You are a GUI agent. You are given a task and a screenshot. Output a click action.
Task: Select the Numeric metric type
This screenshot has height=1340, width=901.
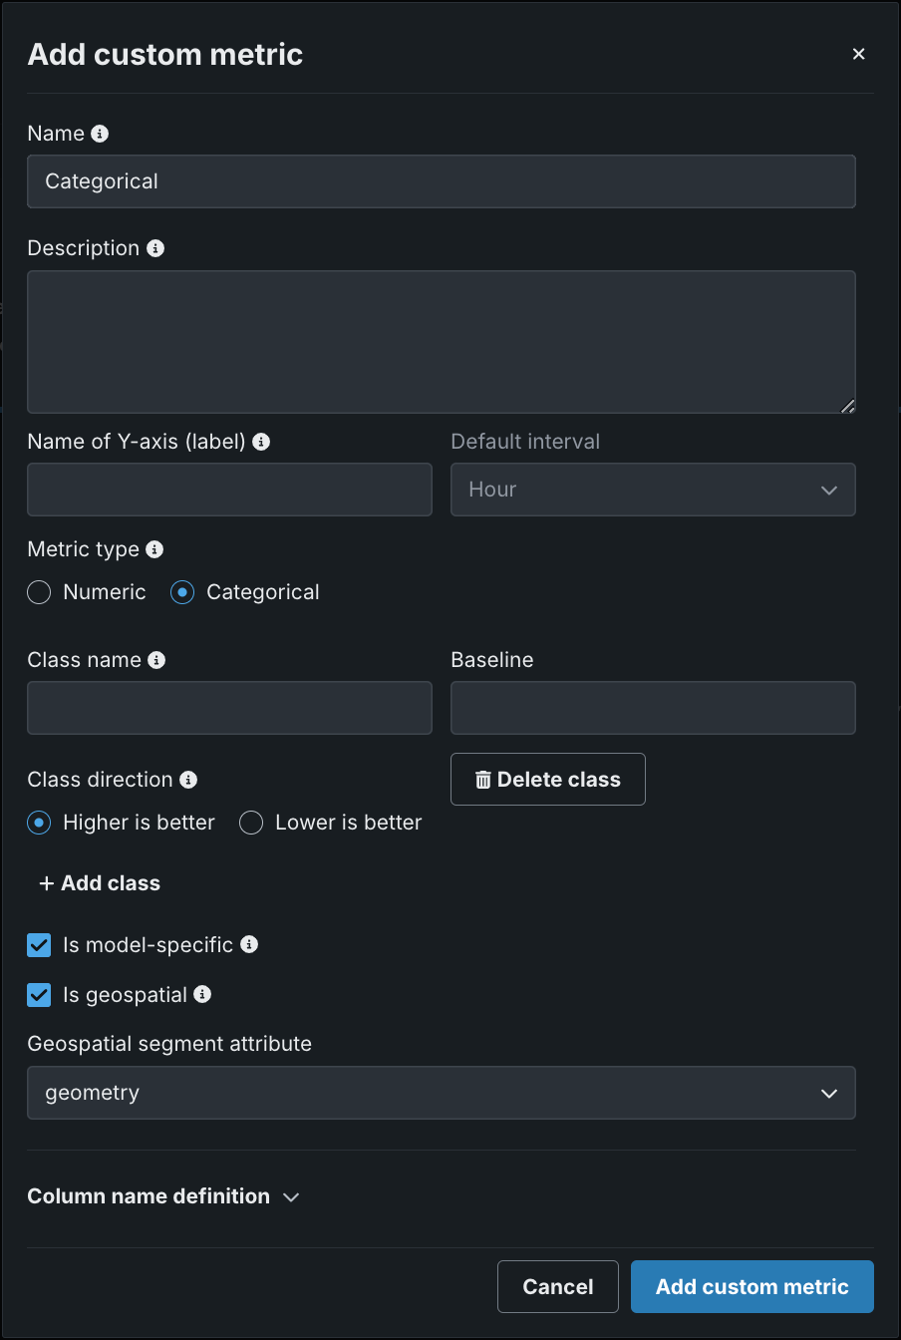tap(39, 592)
